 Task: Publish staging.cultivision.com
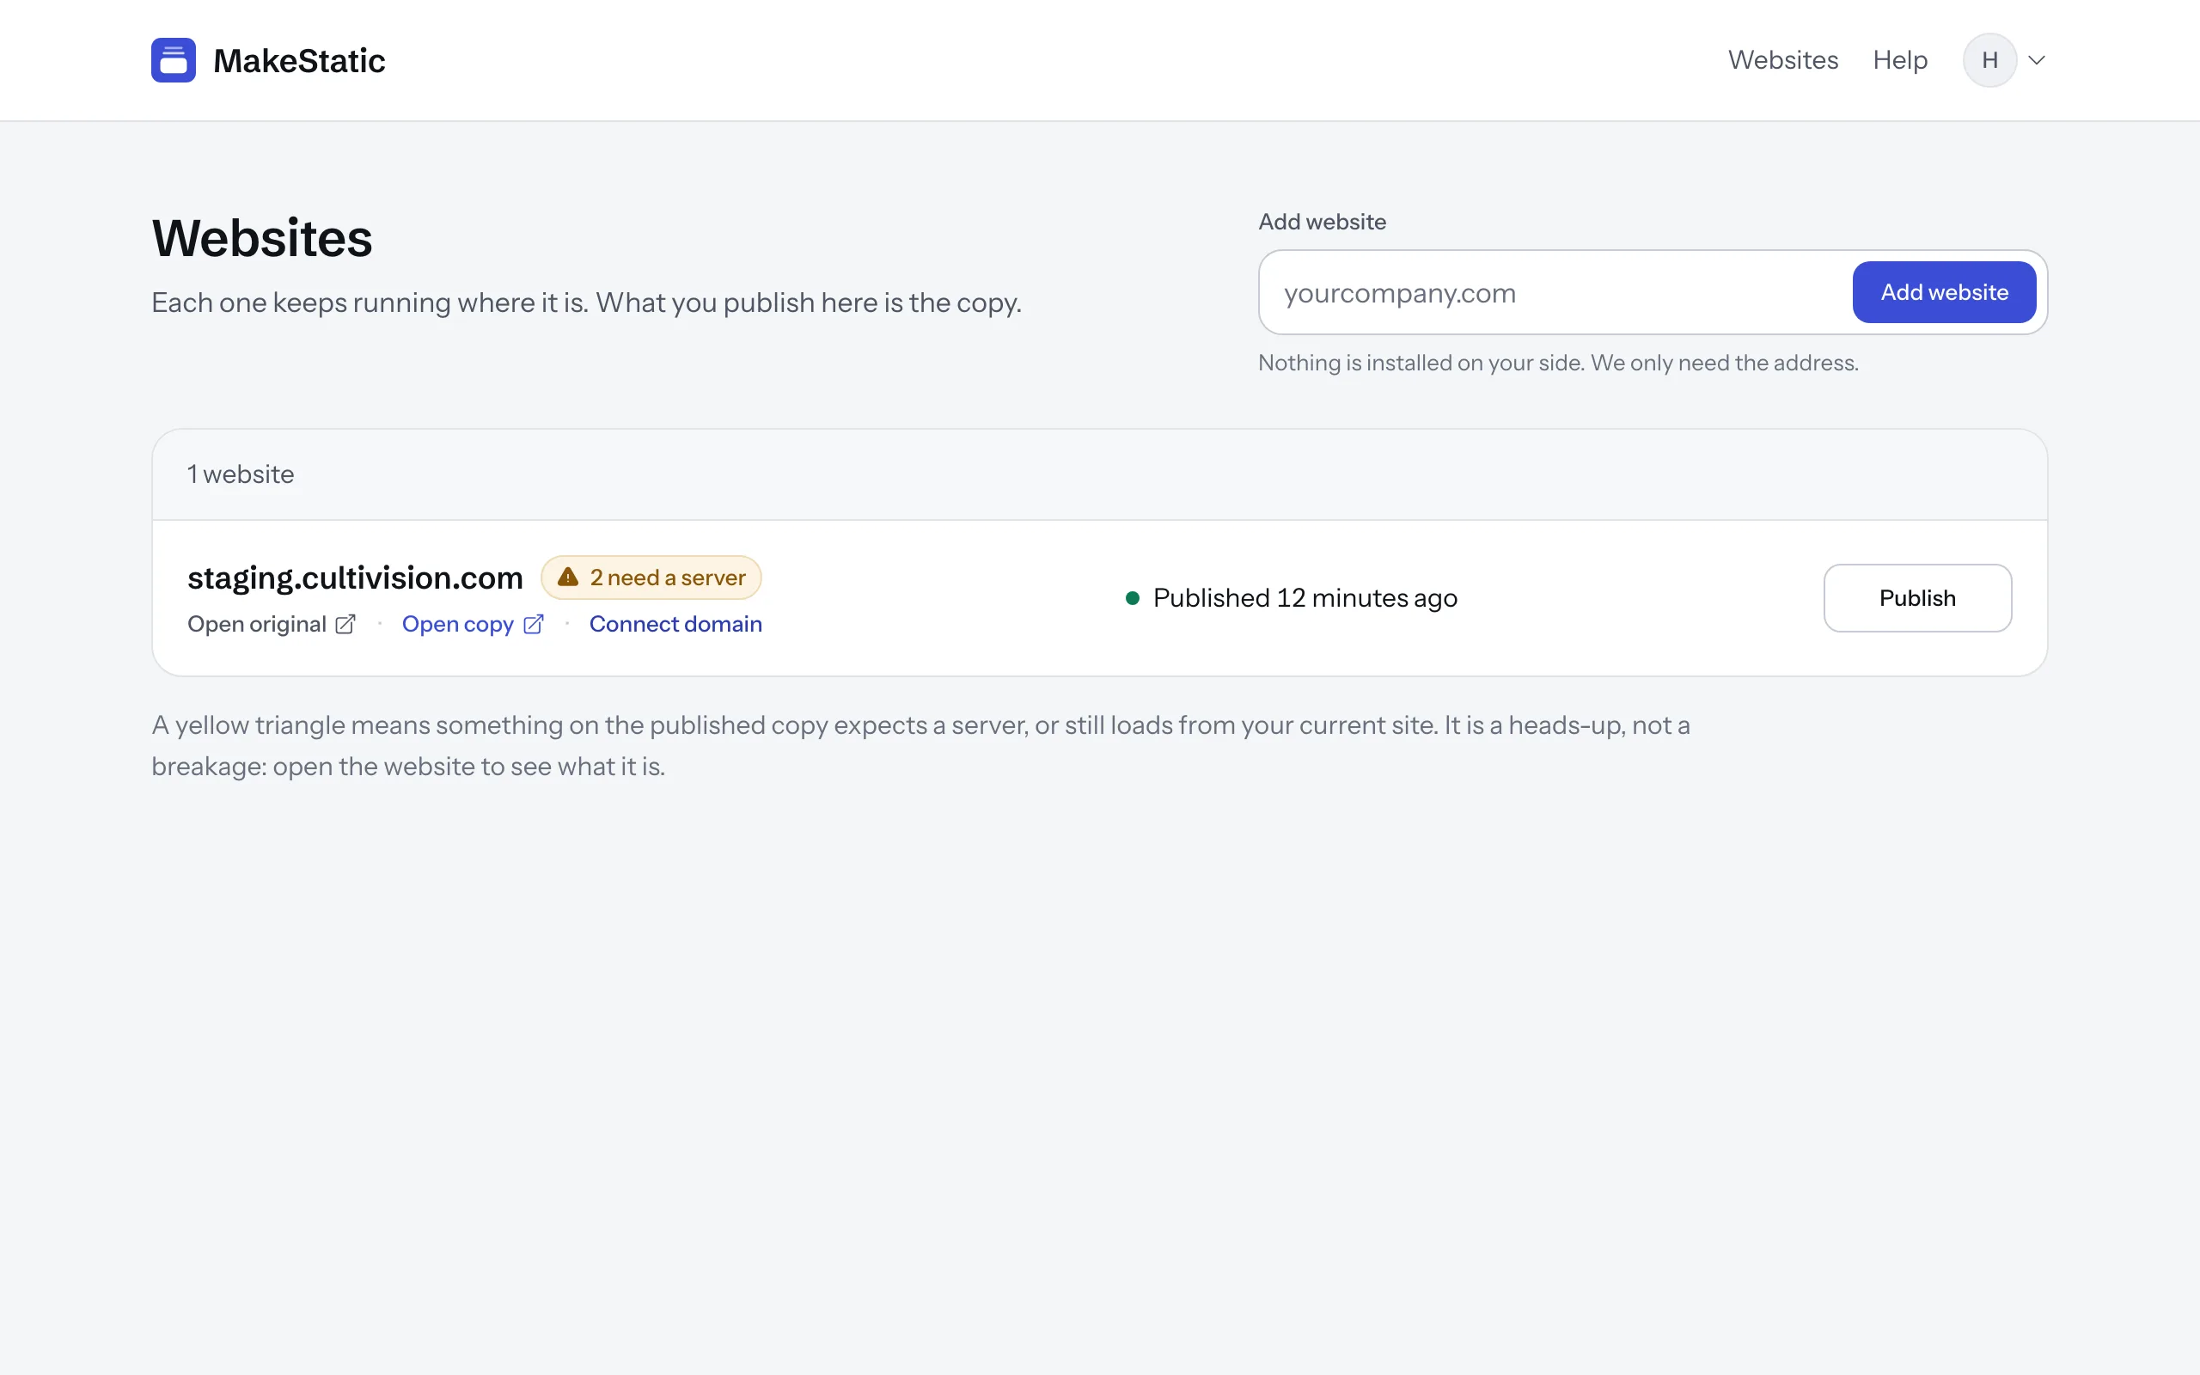[1917, 597]
